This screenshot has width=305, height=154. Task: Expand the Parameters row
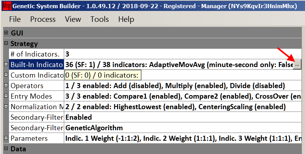click(6, 138)
